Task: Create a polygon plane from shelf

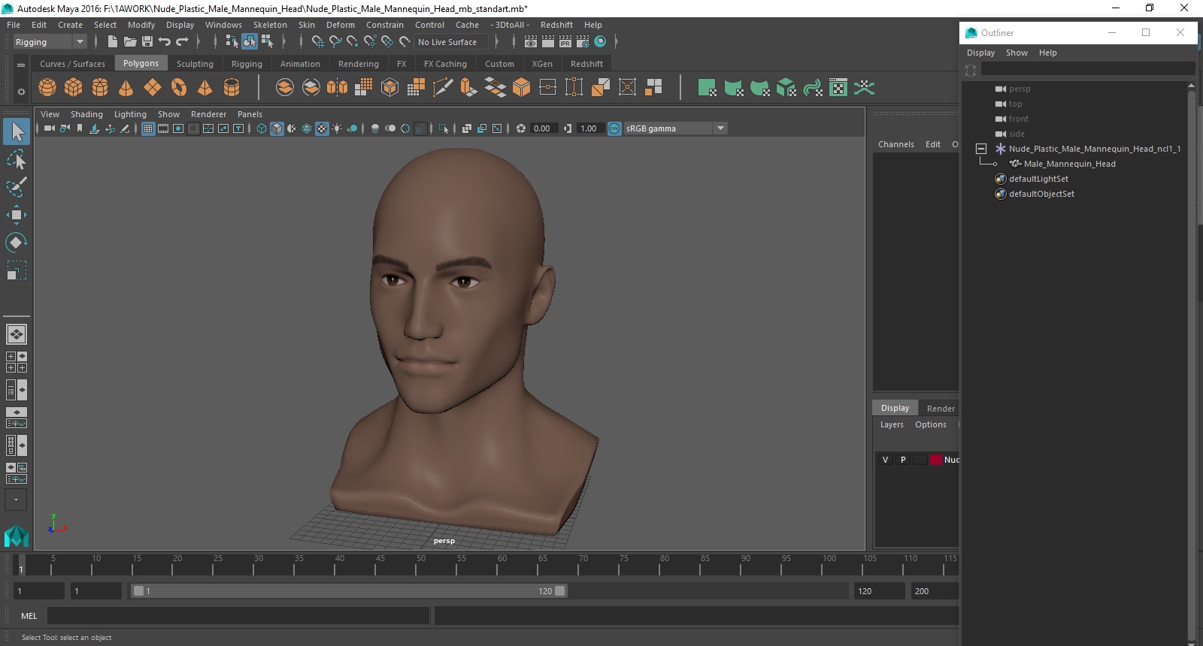Action: coord(153,88)
